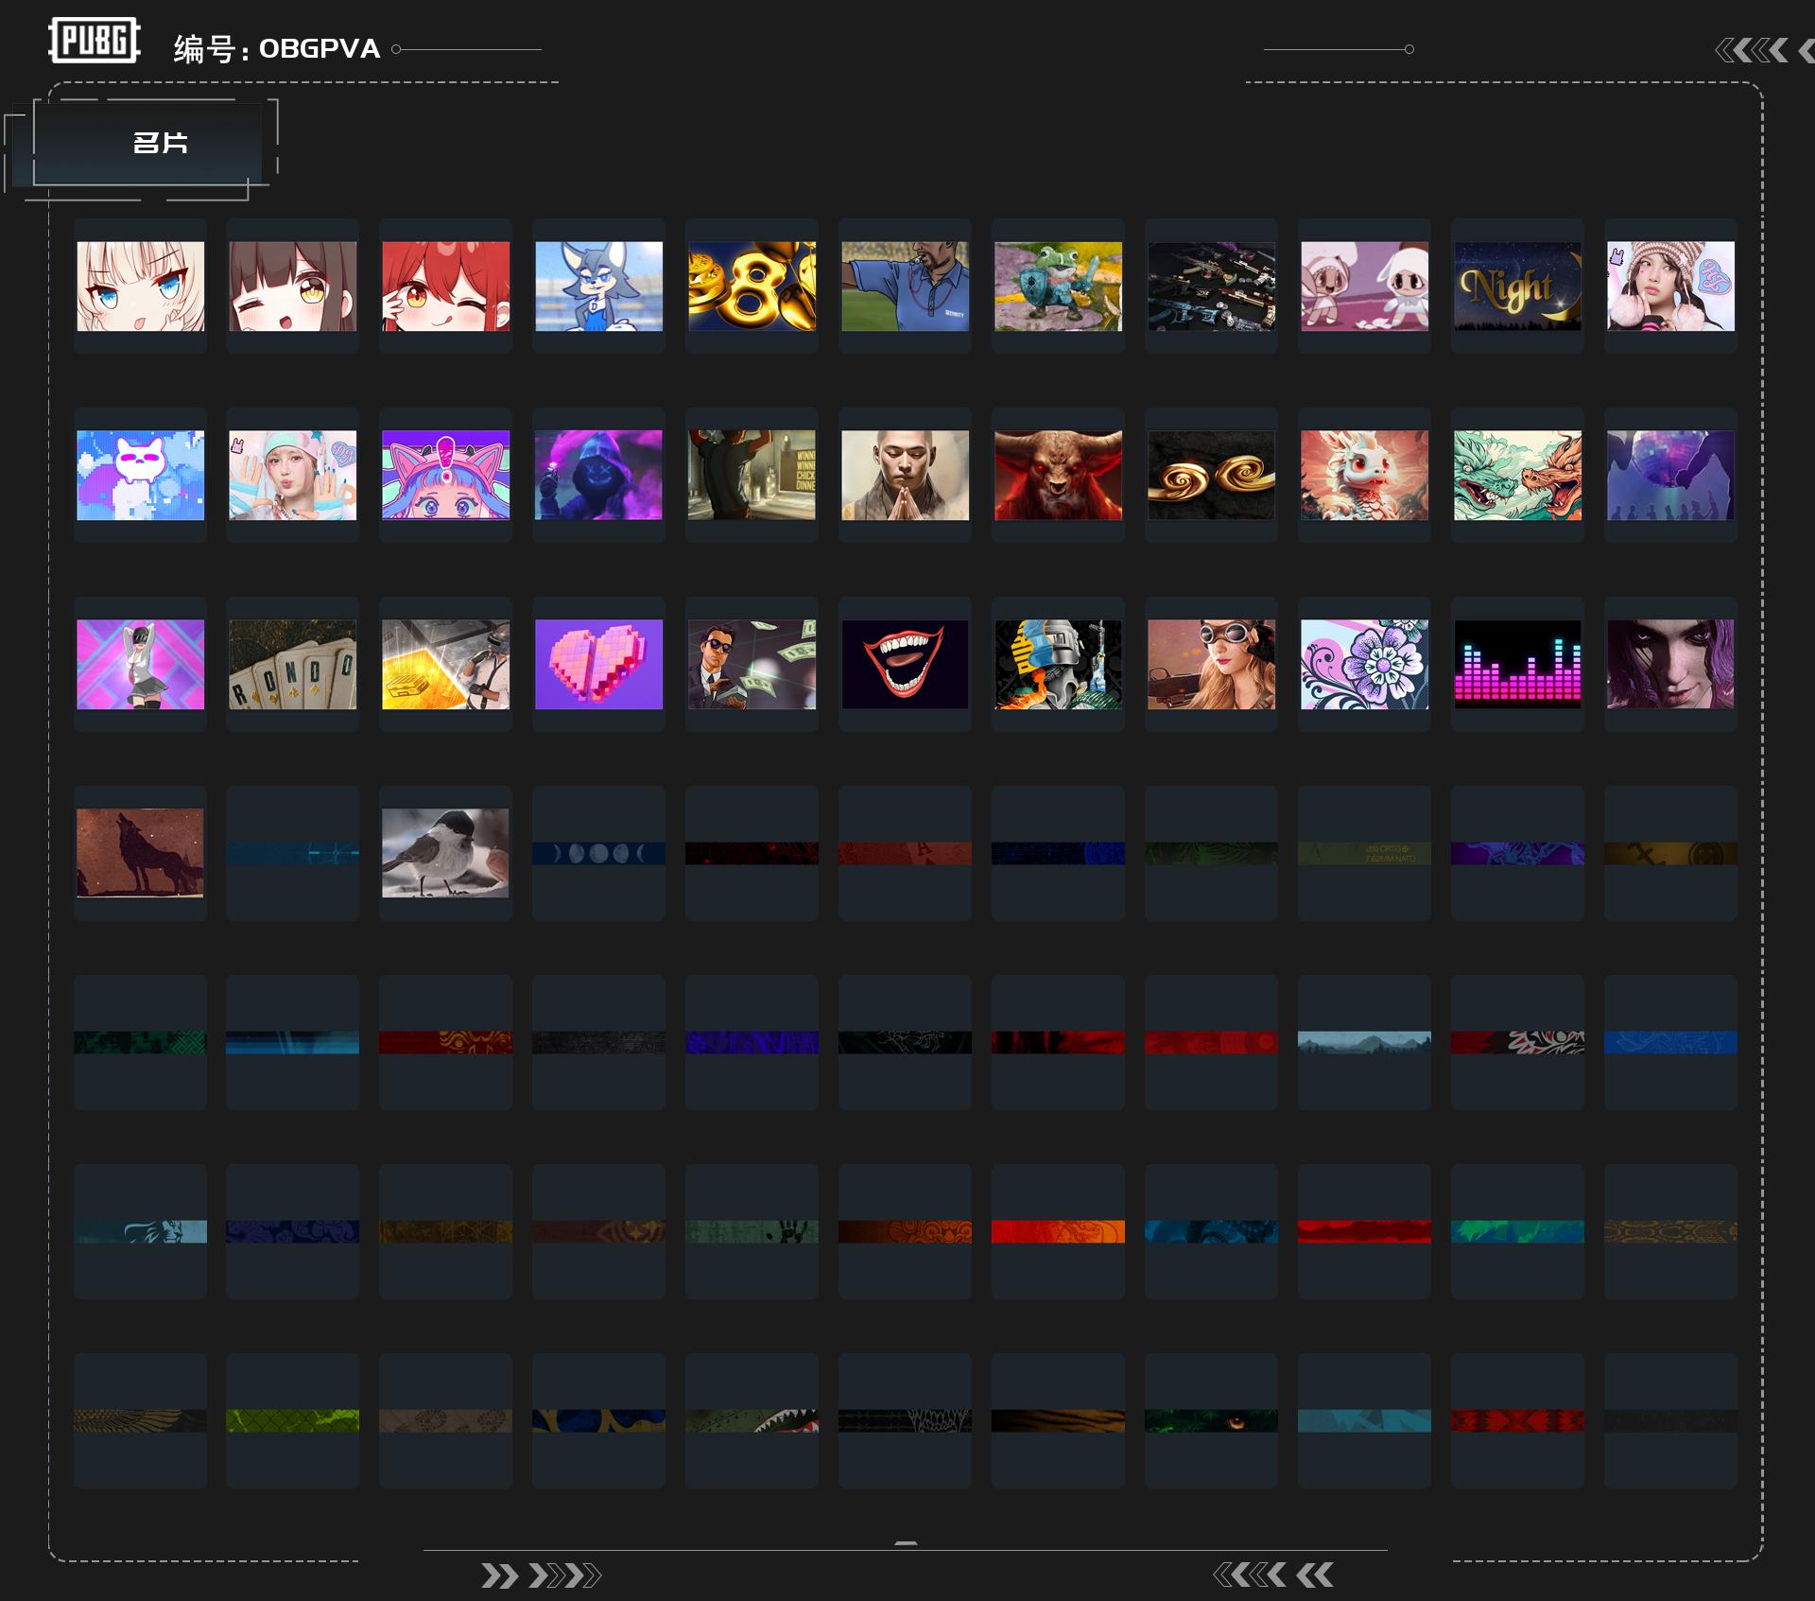Screen dimensions: 1815x1601
Task: Click the blue-eyed blonde anime girl card
Action: pos(140,286)
